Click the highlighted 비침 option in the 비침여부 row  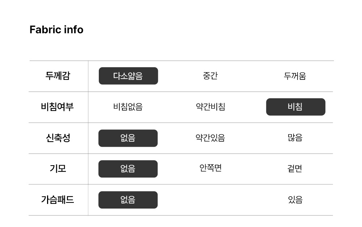295,107
